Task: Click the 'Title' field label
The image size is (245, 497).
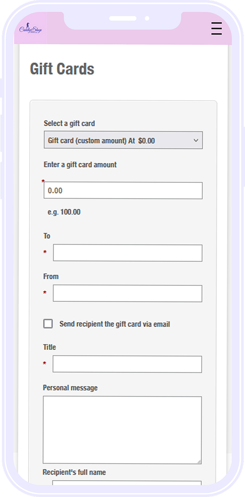Action: click(49, 347)
